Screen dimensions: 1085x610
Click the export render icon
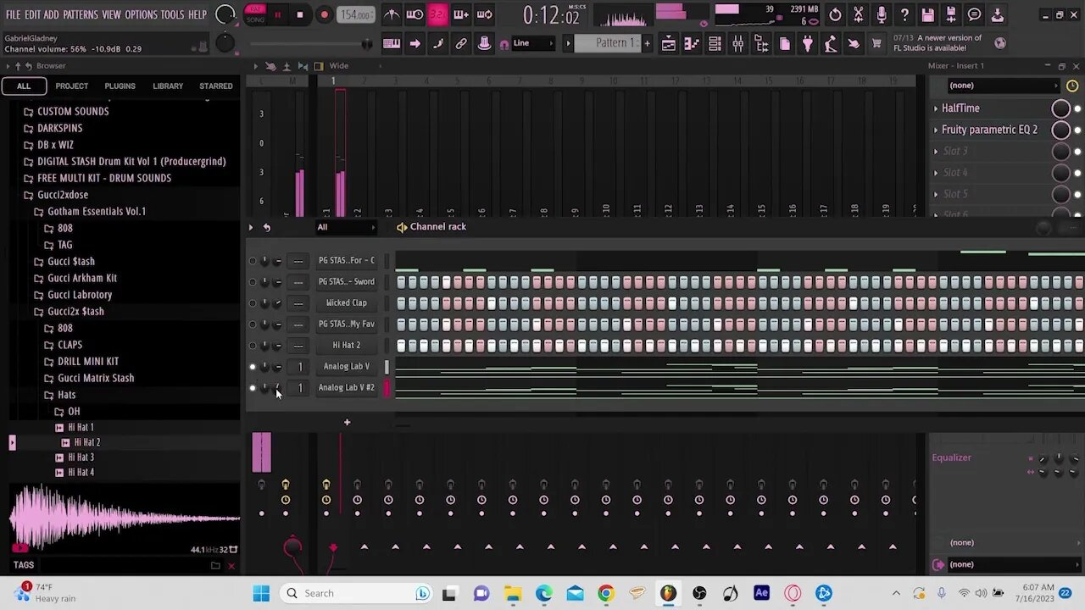(951, 14)
